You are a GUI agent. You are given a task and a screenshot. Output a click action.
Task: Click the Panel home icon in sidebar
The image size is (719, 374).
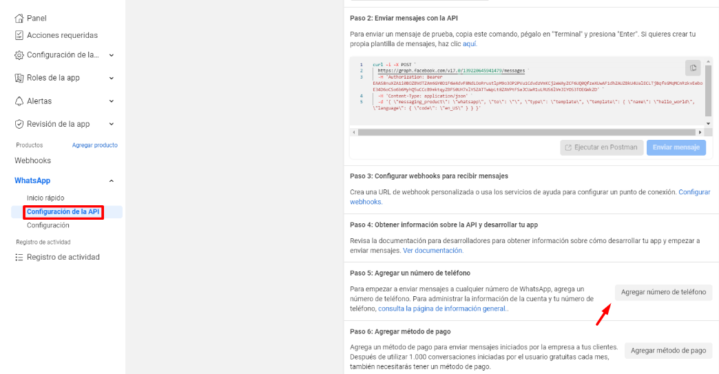tap(19, 18)
